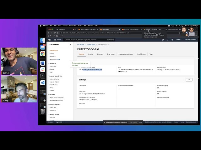Go back in Chrome
Image resolution: width=201 pixels, height=150 pixels.
pyautogui.click(x=49, y=33)
